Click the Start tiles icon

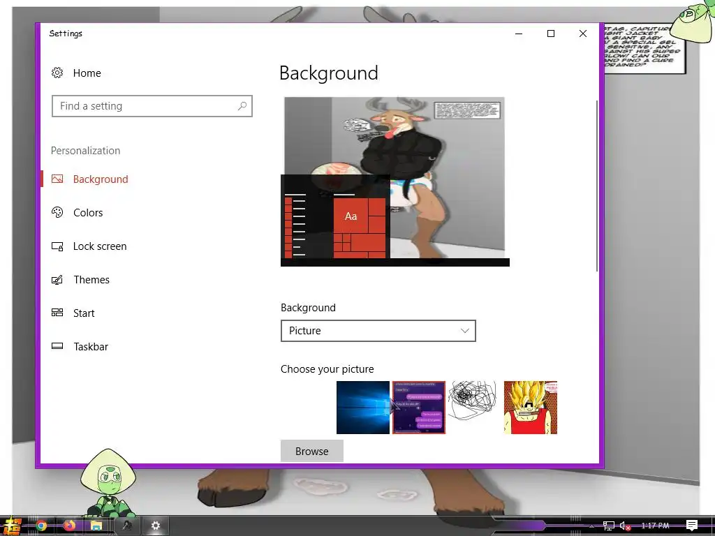point(57,313)
